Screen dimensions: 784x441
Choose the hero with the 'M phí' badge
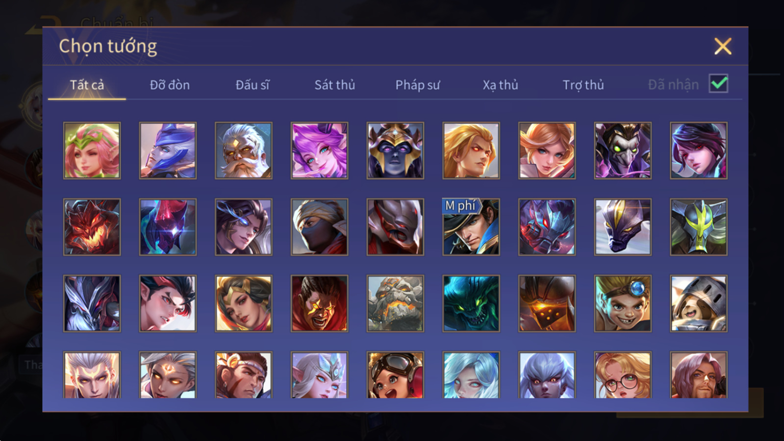pyautogui.click(x=471, y=227)
